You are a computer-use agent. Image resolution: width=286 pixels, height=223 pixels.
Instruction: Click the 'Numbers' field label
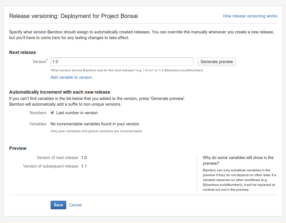(38, 113)
